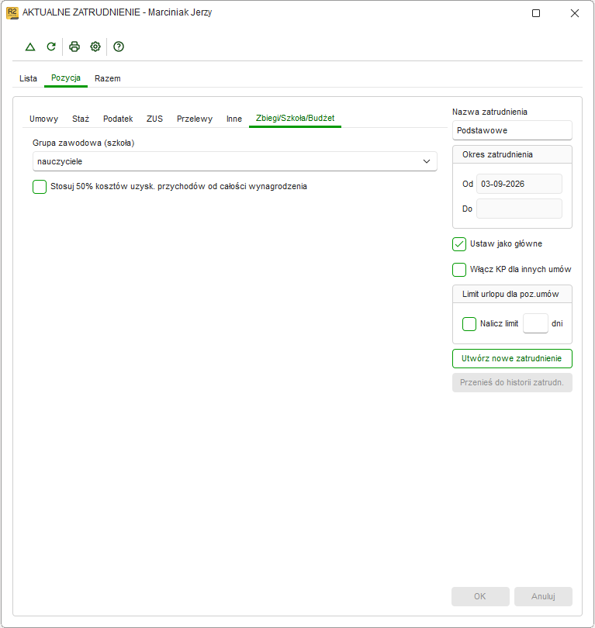Click the printer icon to print

click(x=74, y=47)
